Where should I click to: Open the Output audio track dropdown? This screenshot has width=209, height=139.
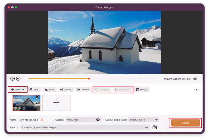pyautogui.click(x=144, y=120)
